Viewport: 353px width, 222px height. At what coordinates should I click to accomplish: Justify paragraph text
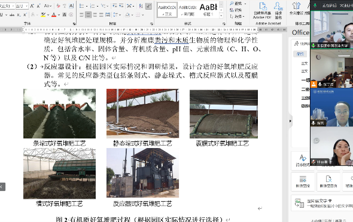coord(101,15)
